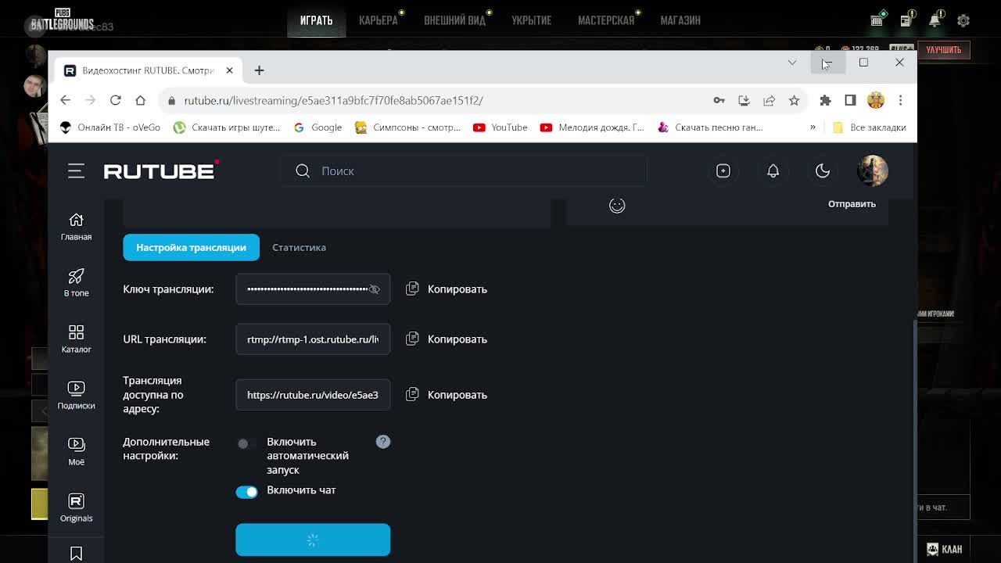Switch to the Настройка трансляции tab
The height and width of the screenshot is (563, 1001).
tap(191, 247)
